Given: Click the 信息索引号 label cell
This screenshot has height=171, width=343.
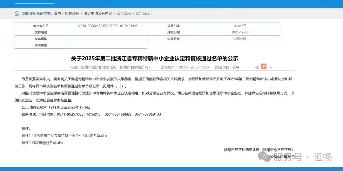Looking at the screenshot, I should [41, 26].
